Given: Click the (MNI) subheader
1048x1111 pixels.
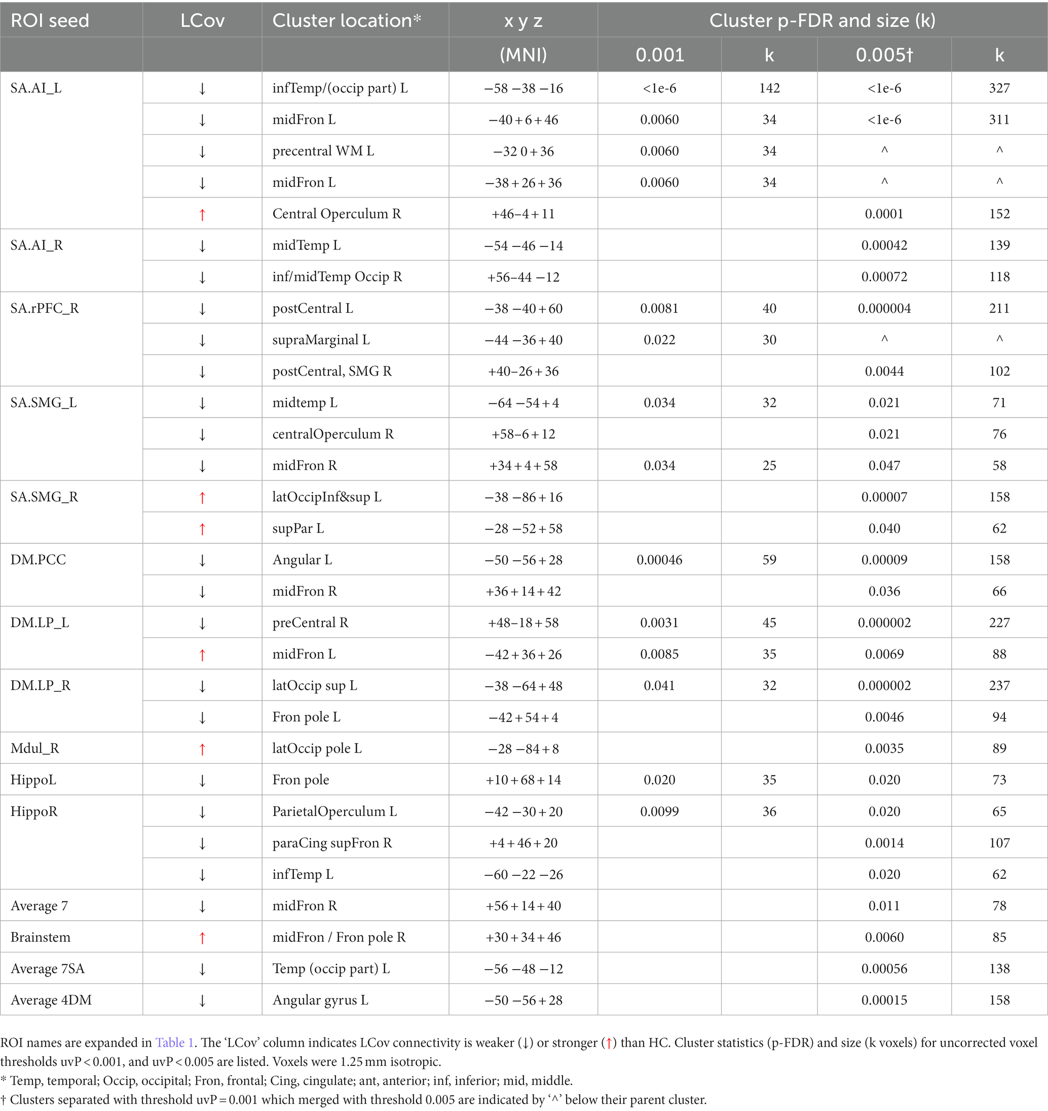Looking at the screenshot, I should 523,55.
